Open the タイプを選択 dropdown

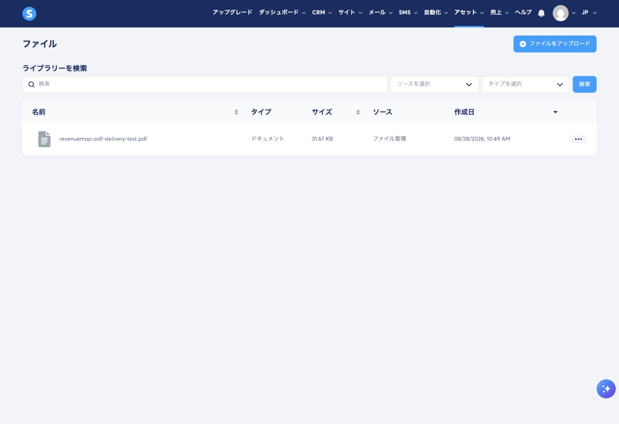pos(525,84)
